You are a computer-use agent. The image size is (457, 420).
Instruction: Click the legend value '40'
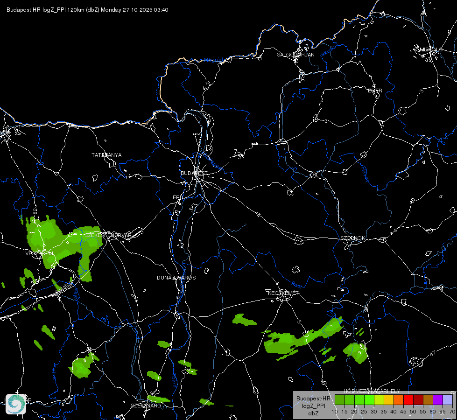pos(394,412)
